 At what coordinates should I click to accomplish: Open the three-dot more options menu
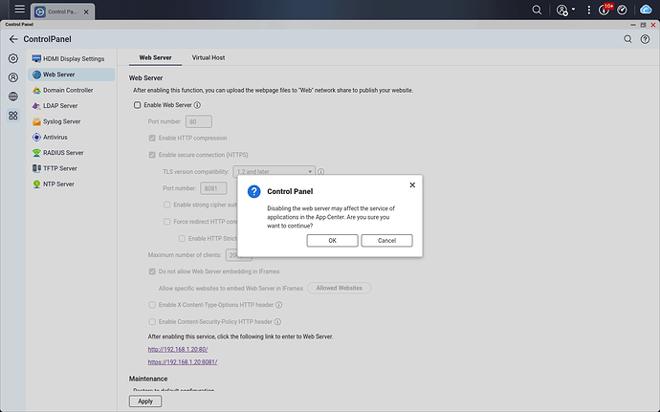589,11
